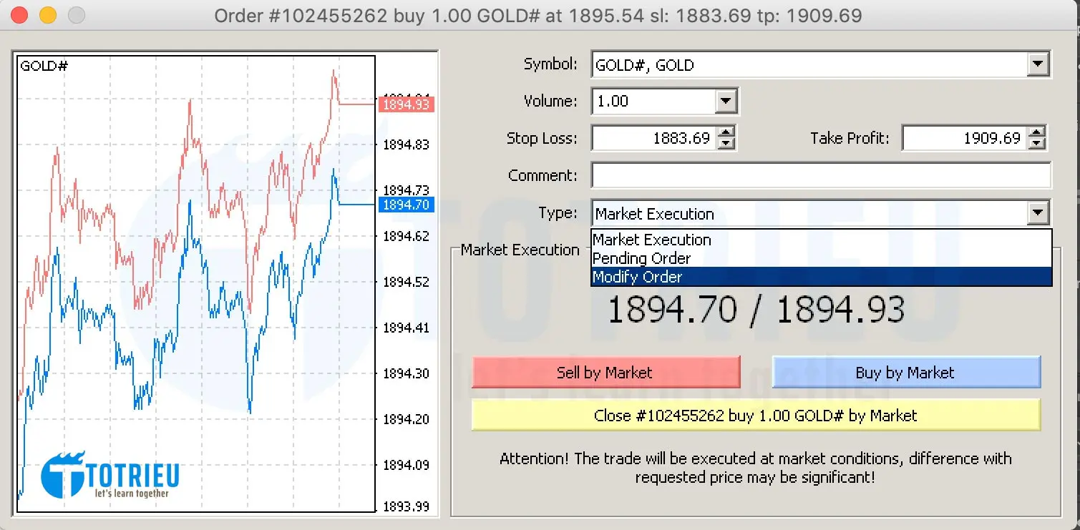
Task: Click the Take Profit value field 1909.69
Action: point(963,139)
